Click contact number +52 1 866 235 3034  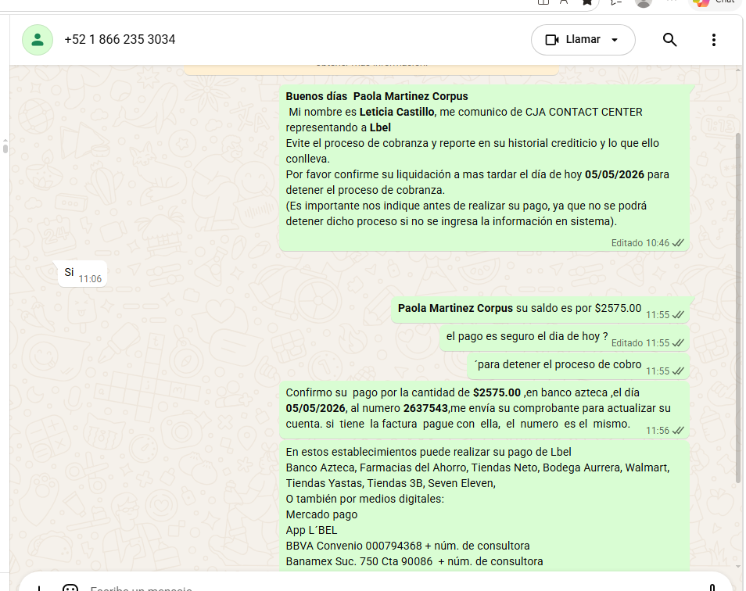(x=120, y=39)
